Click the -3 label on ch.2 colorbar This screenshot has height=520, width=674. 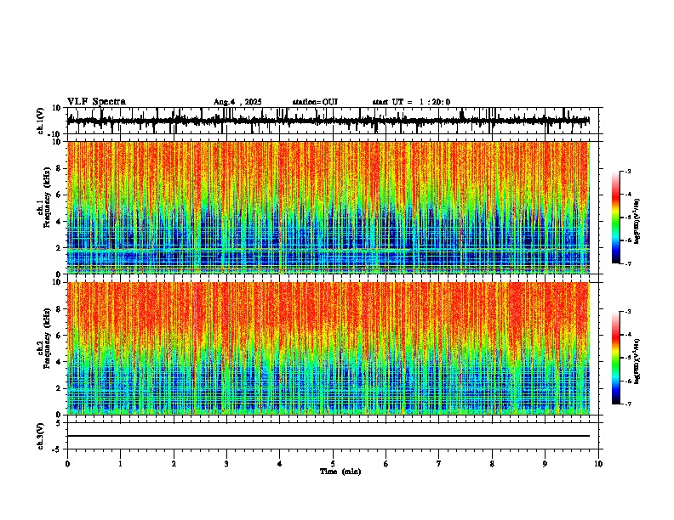click(x=627, y=312)
